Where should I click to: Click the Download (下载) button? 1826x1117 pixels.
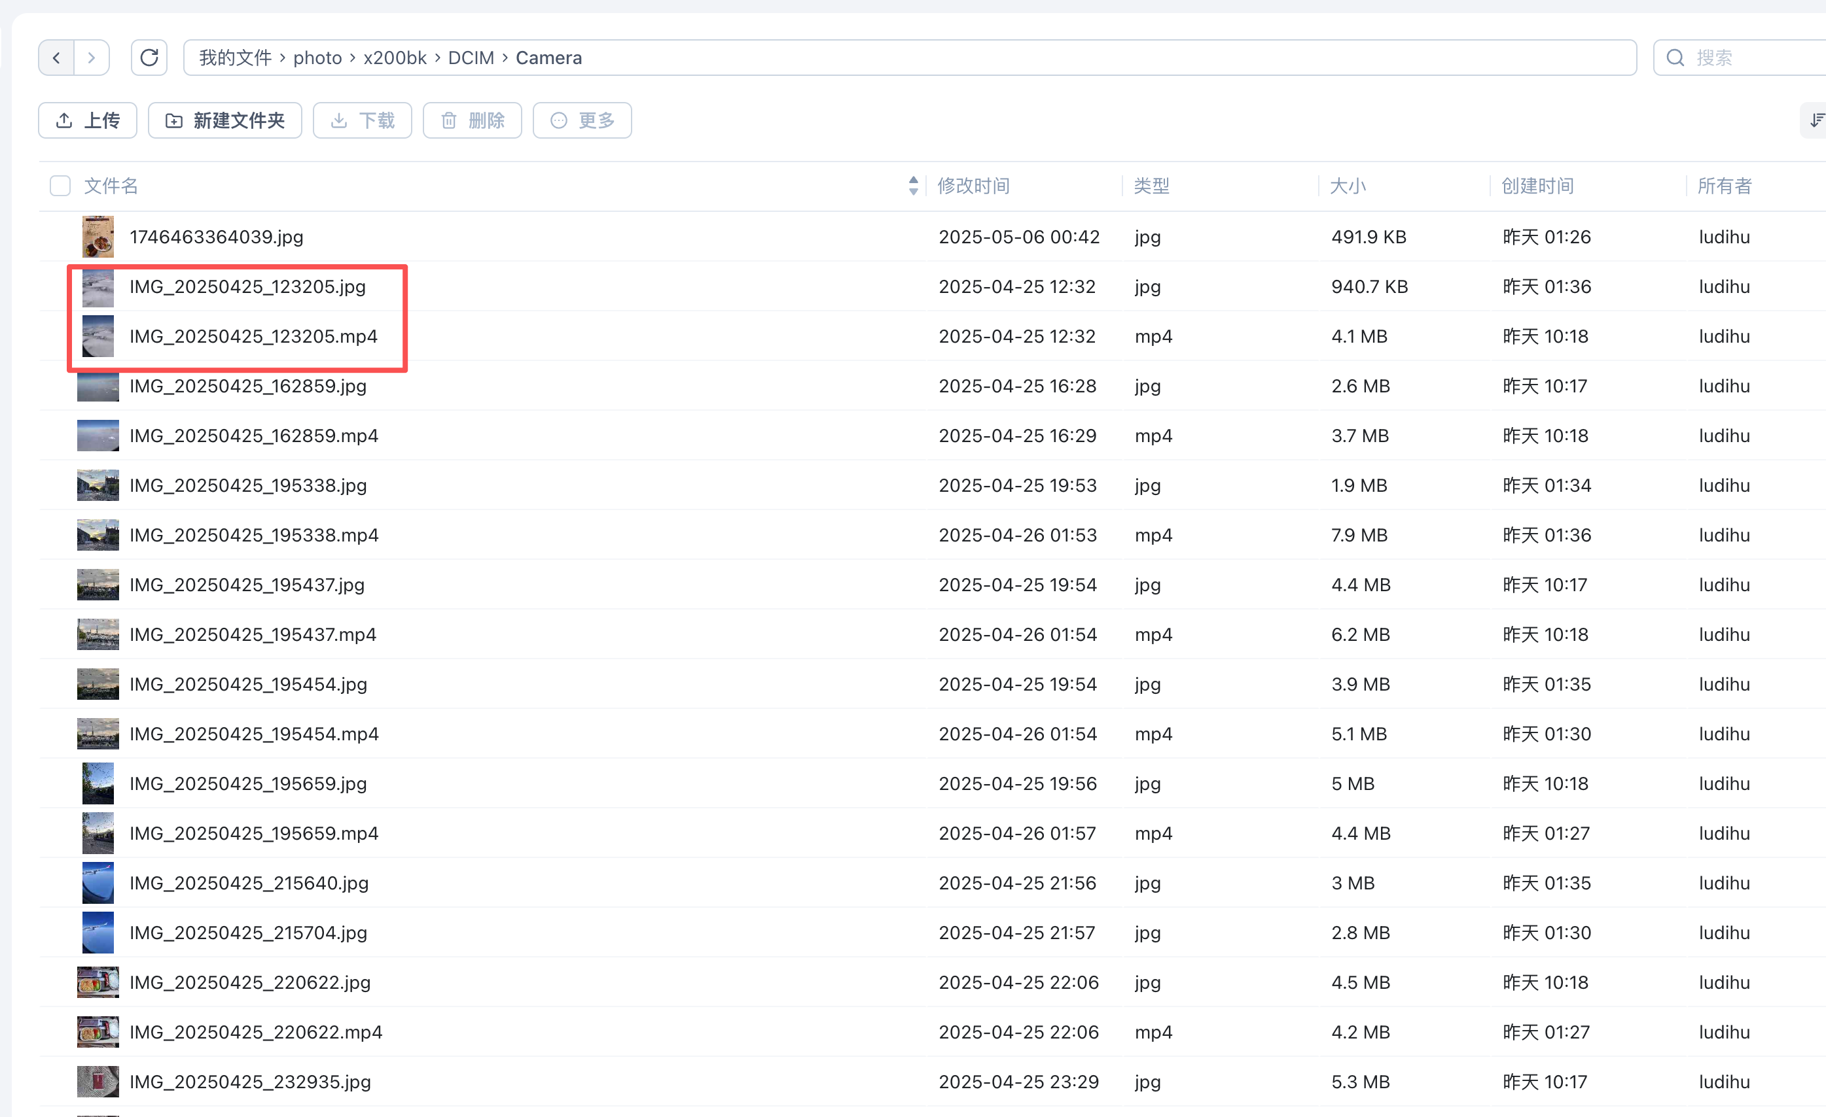coord(362,120)
